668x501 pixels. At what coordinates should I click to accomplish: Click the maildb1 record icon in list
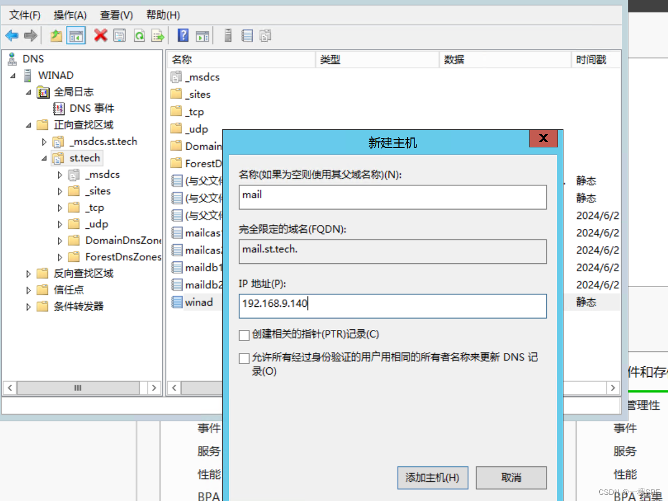pos(177,267)
